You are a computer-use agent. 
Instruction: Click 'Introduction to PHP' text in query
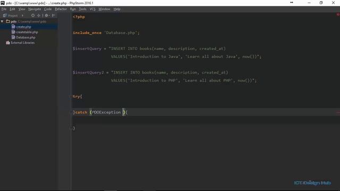pos(152,80)
